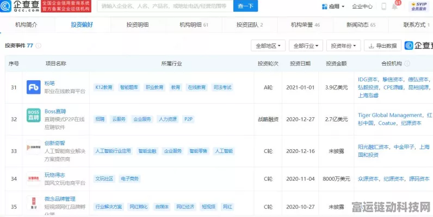Switch to 机构荣誉 46 tab
The width and height of the screenshot is (433, 217).
(x=305, y=25)
